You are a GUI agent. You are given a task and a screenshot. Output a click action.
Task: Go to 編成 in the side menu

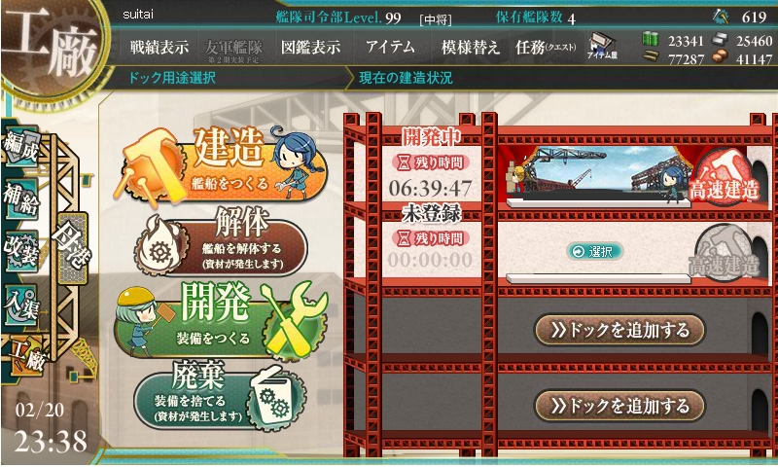click(20, 147)
